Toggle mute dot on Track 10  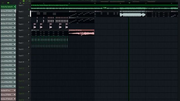pyautogui.click(x=29, y=66)
